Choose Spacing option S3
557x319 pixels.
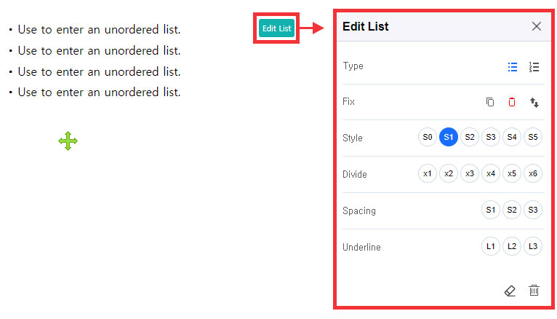click(533, 210)
